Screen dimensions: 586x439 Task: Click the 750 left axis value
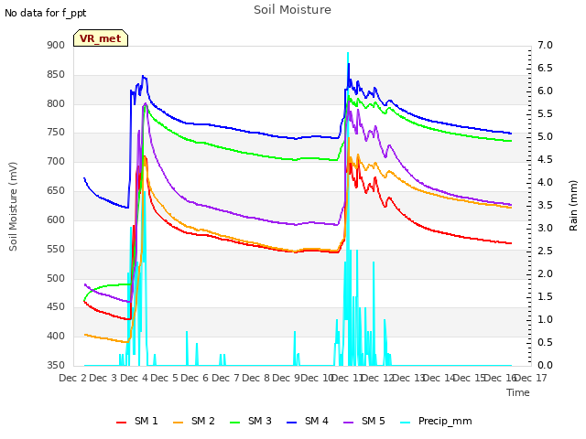point(56,133)
